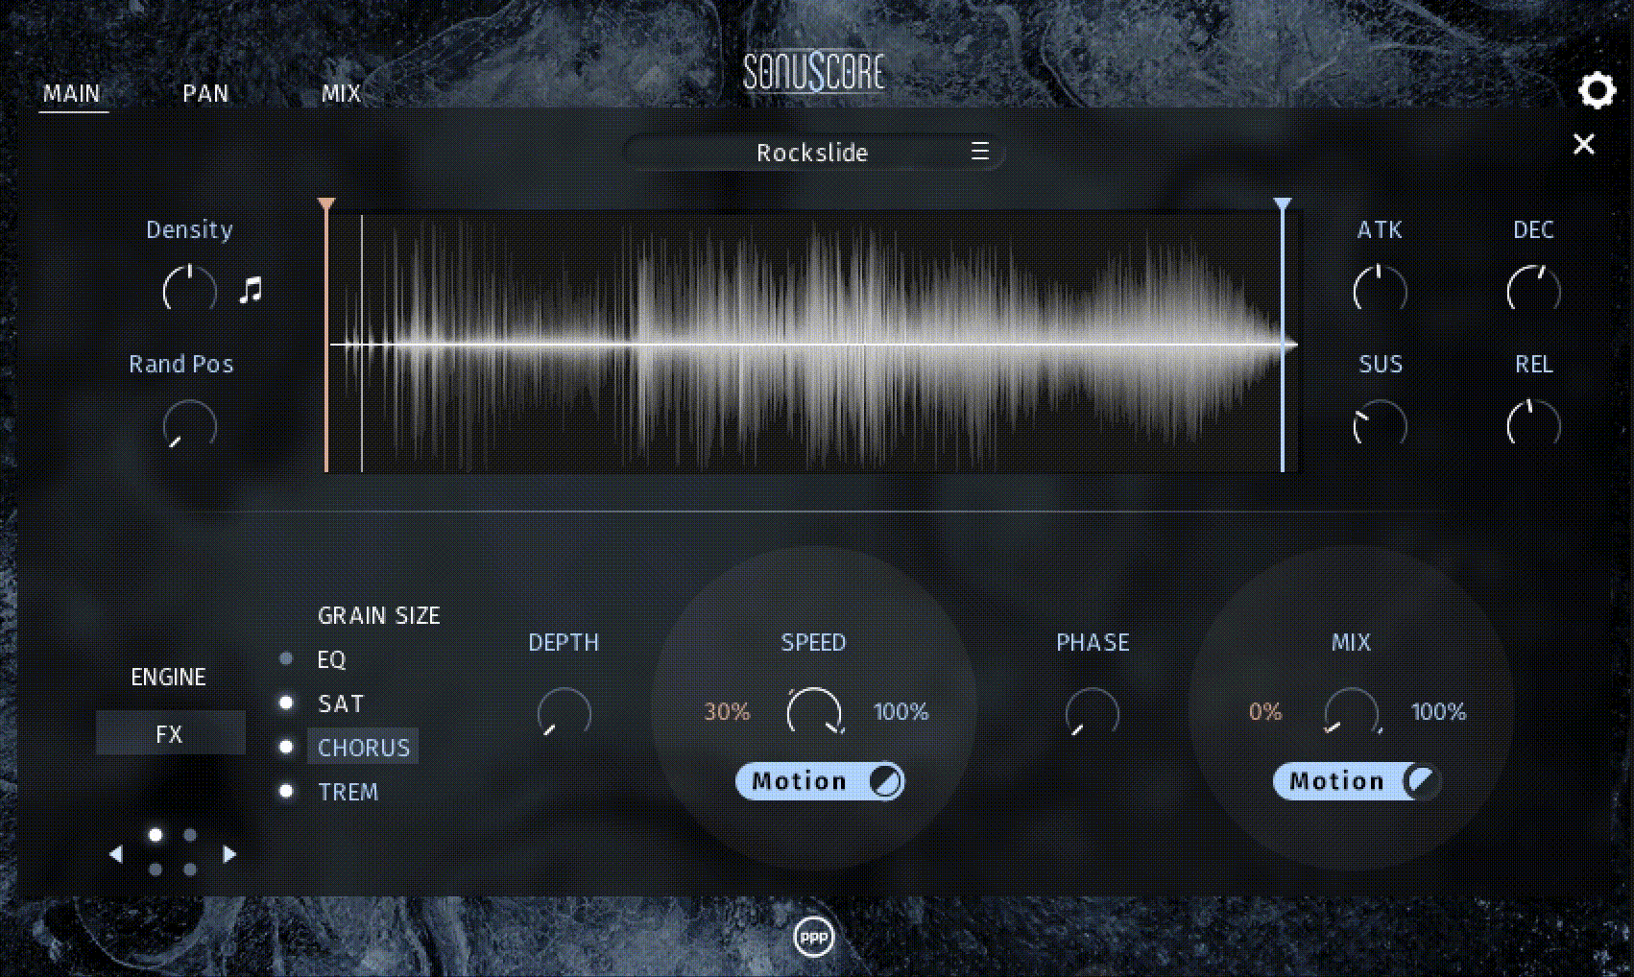1634x977 pixels.
Task: Disable the TREM effect dot
Action: (x=285, y=791)
